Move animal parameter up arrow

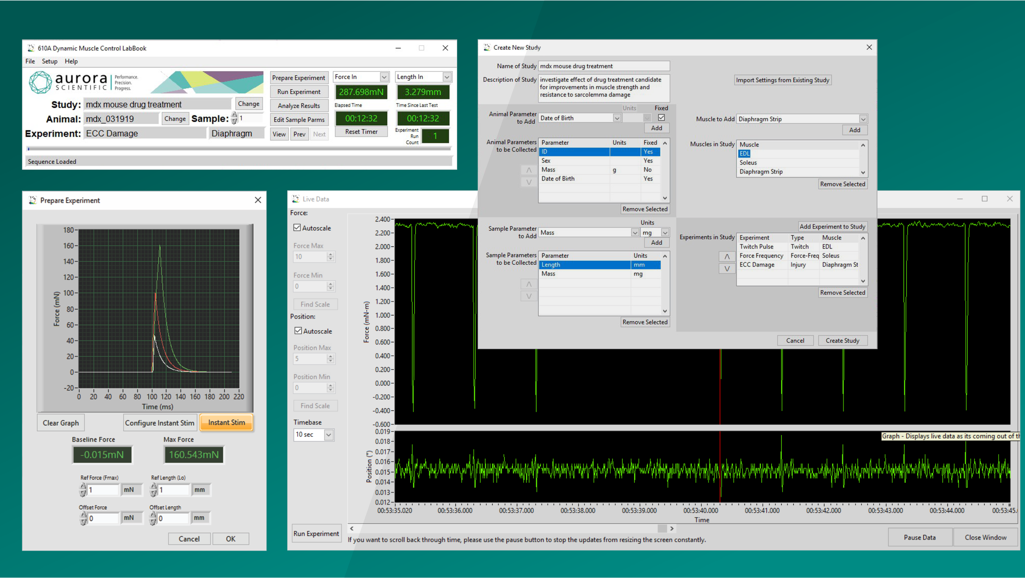click(529, 170)
